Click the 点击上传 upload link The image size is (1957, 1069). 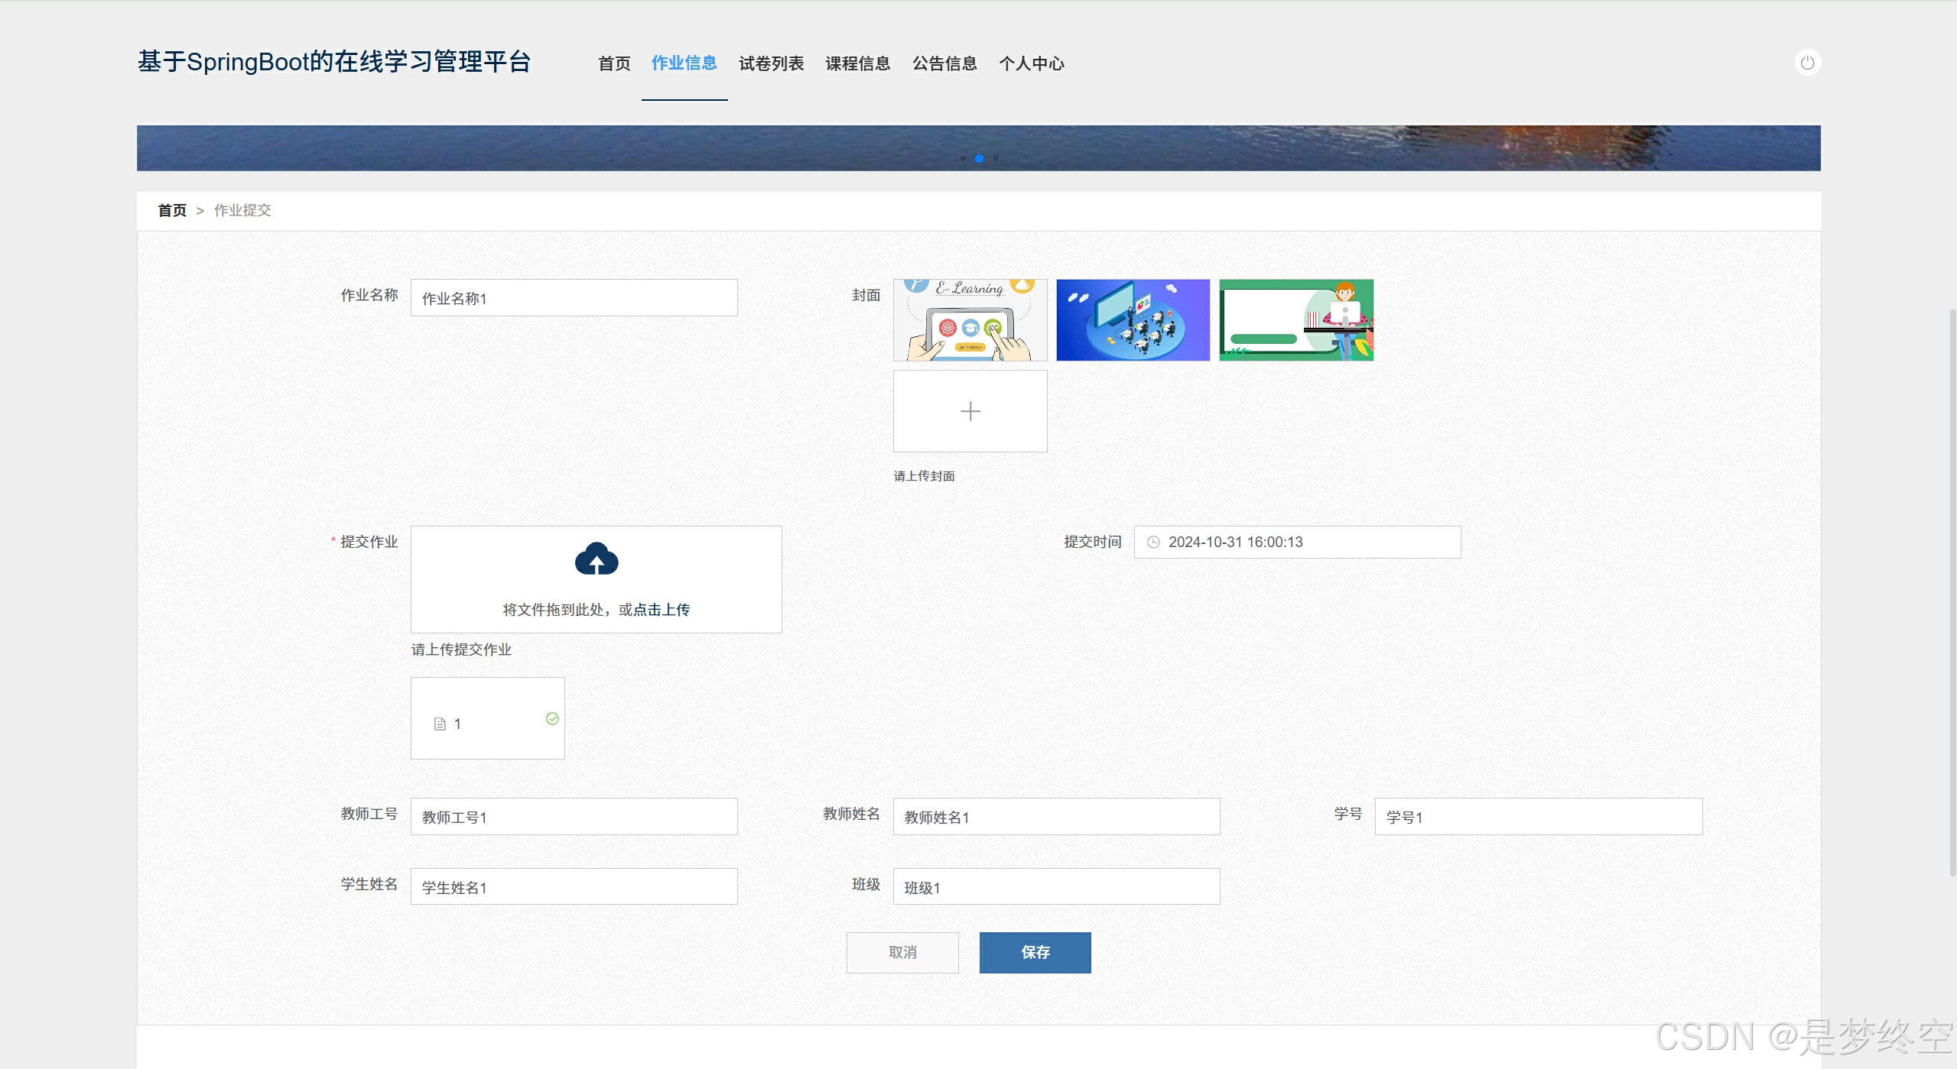coord(662,610)
